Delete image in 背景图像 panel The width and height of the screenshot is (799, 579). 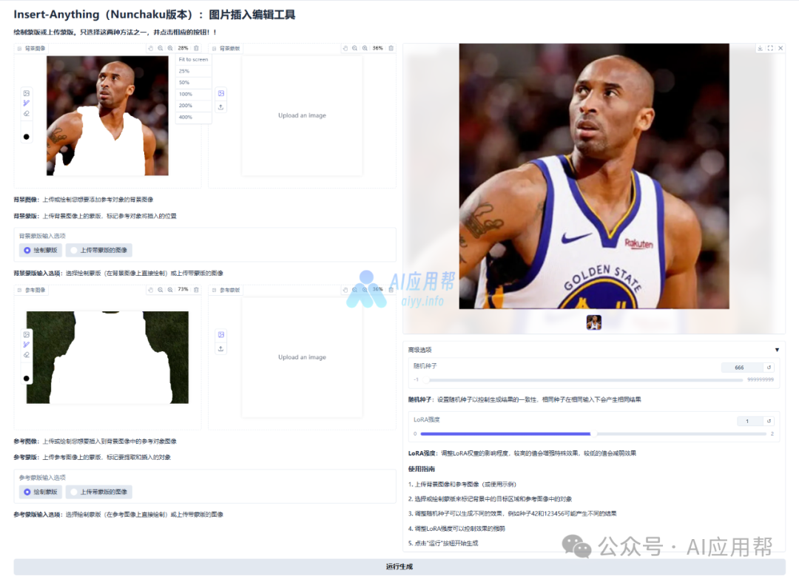point(196,48)
